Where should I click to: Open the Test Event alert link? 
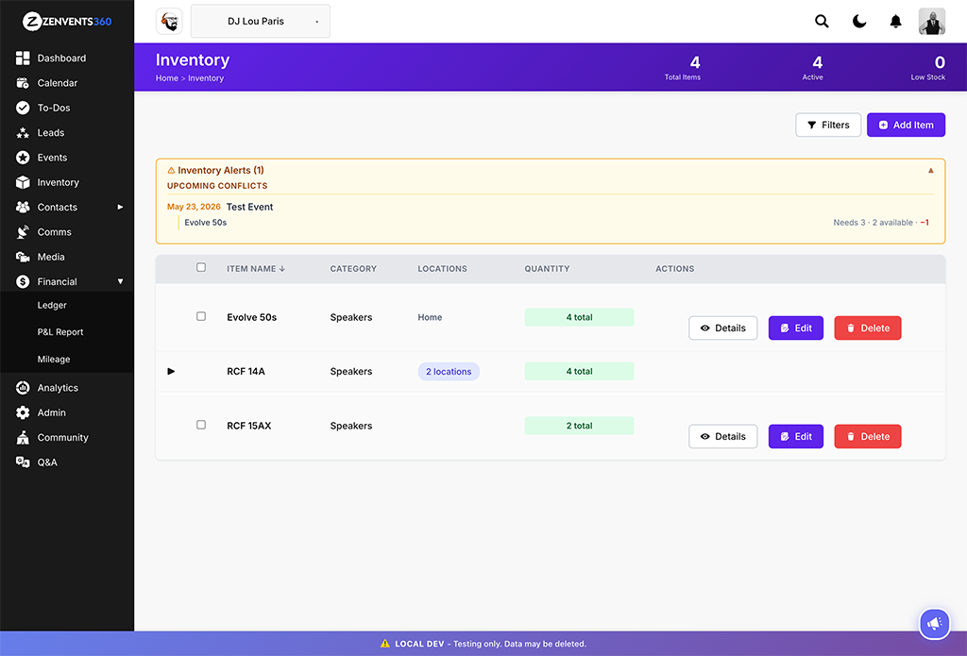tap(249, 207)
